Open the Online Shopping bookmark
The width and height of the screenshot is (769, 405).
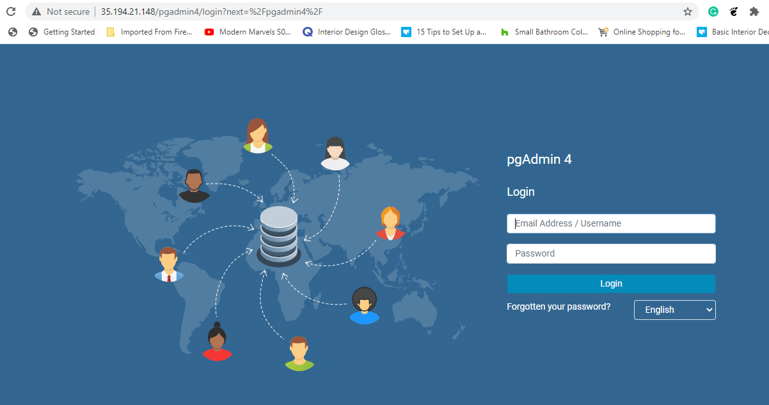click(x=642, y=32)
